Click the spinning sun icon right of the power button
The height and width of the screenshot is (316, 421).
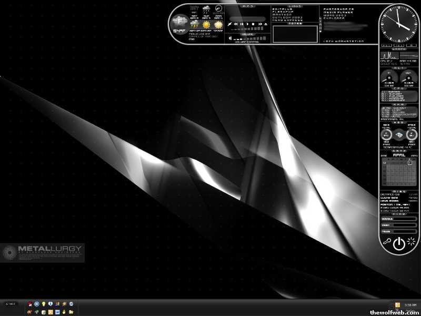click(x=411, y=242)
